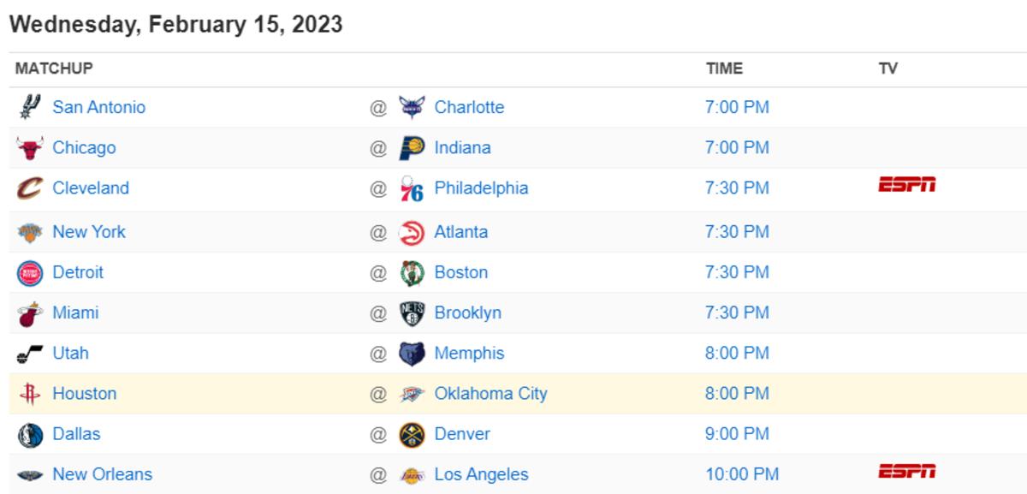Click the Los Angeles Lakers logo
Viewport: 1027px width, 494px height.
tap(412, 474)
